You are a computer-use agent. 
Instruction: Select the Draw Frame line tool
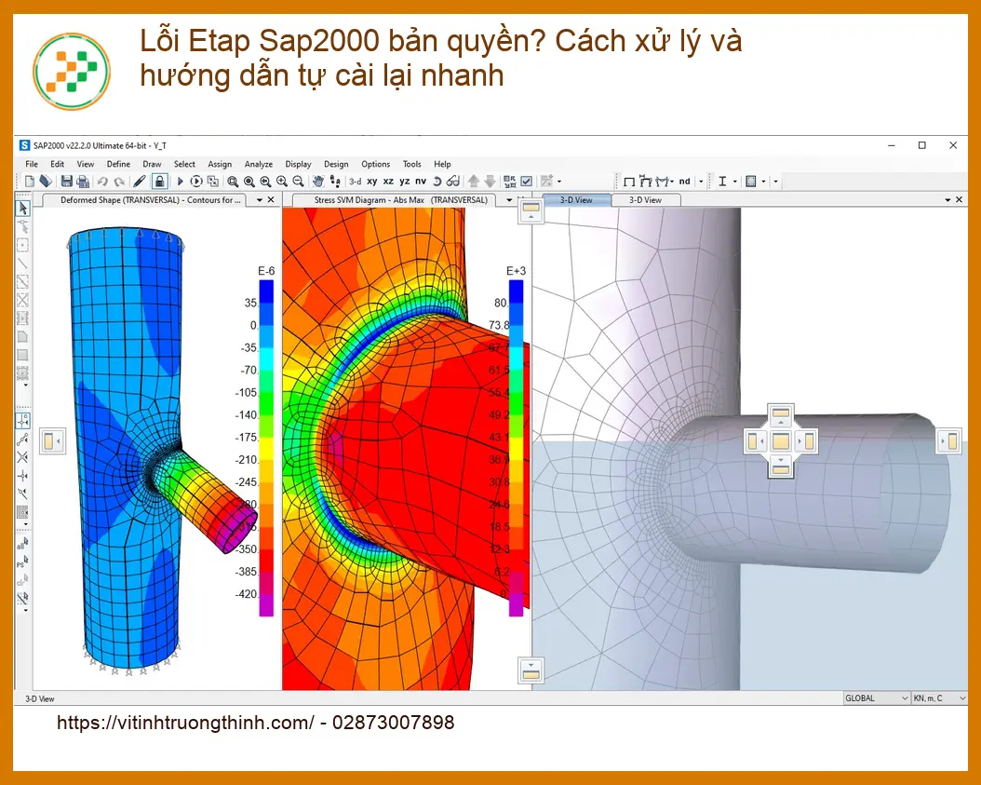coord(22,263)
